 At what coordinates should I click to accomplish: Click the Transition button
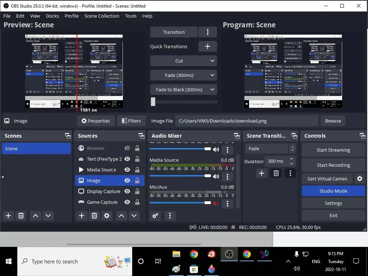174,32
